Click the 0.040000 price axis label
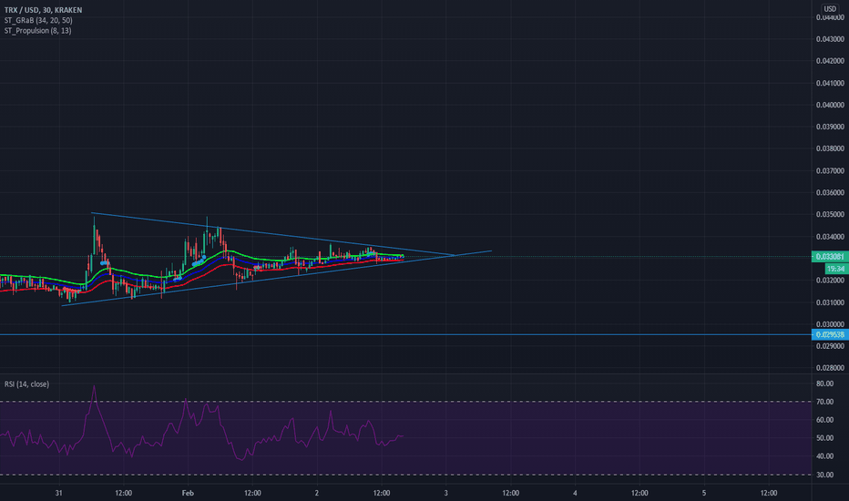The image size is (849, 501). coord(830,105)
